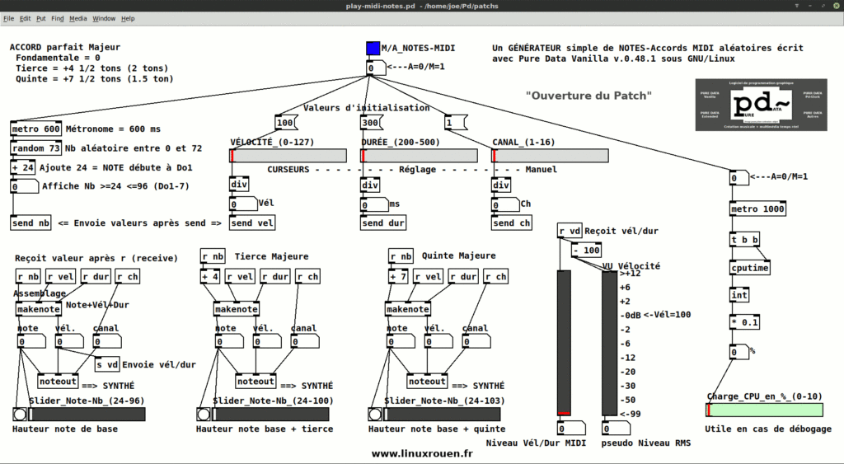Click the pd~ Pure Data logo image
844x464 pixels.
(x=761, y=105)
